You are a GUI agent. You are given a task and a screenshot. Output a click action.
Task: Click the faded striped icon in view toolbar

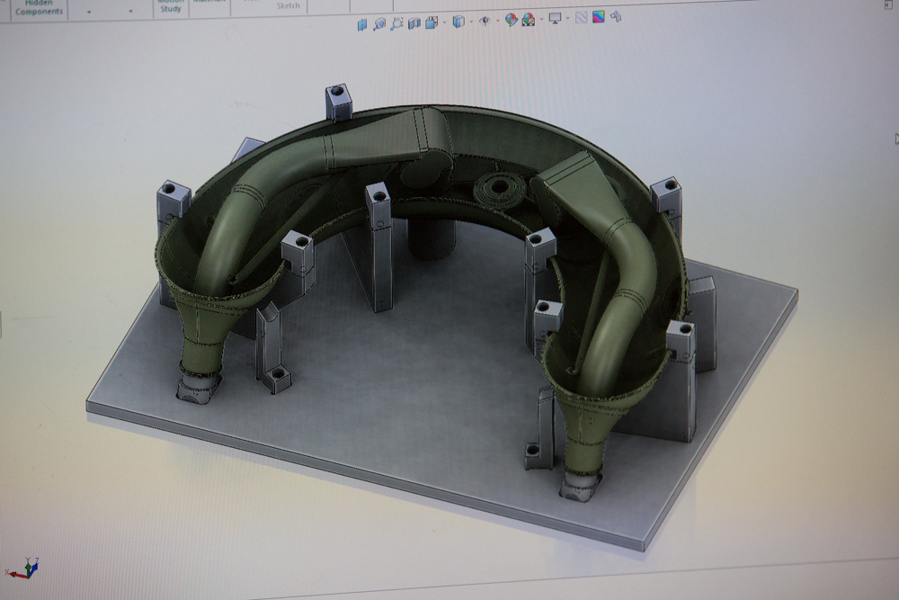click(x=582, y=18)
